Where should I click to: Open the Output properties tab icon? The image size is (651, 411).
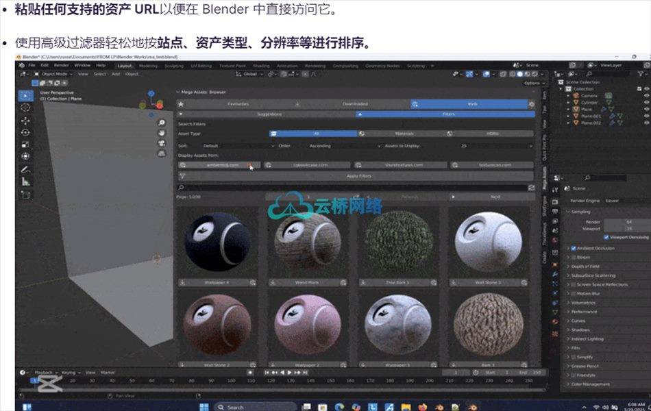tap(555, 211)
